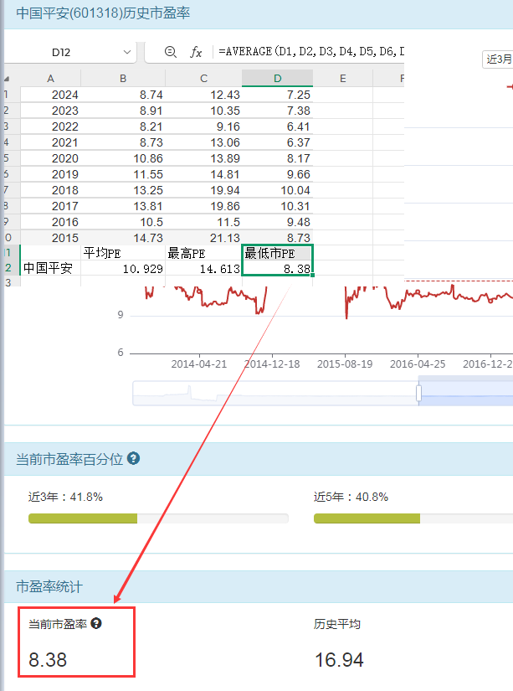Click cell with value 8.91

click(123, 111)
